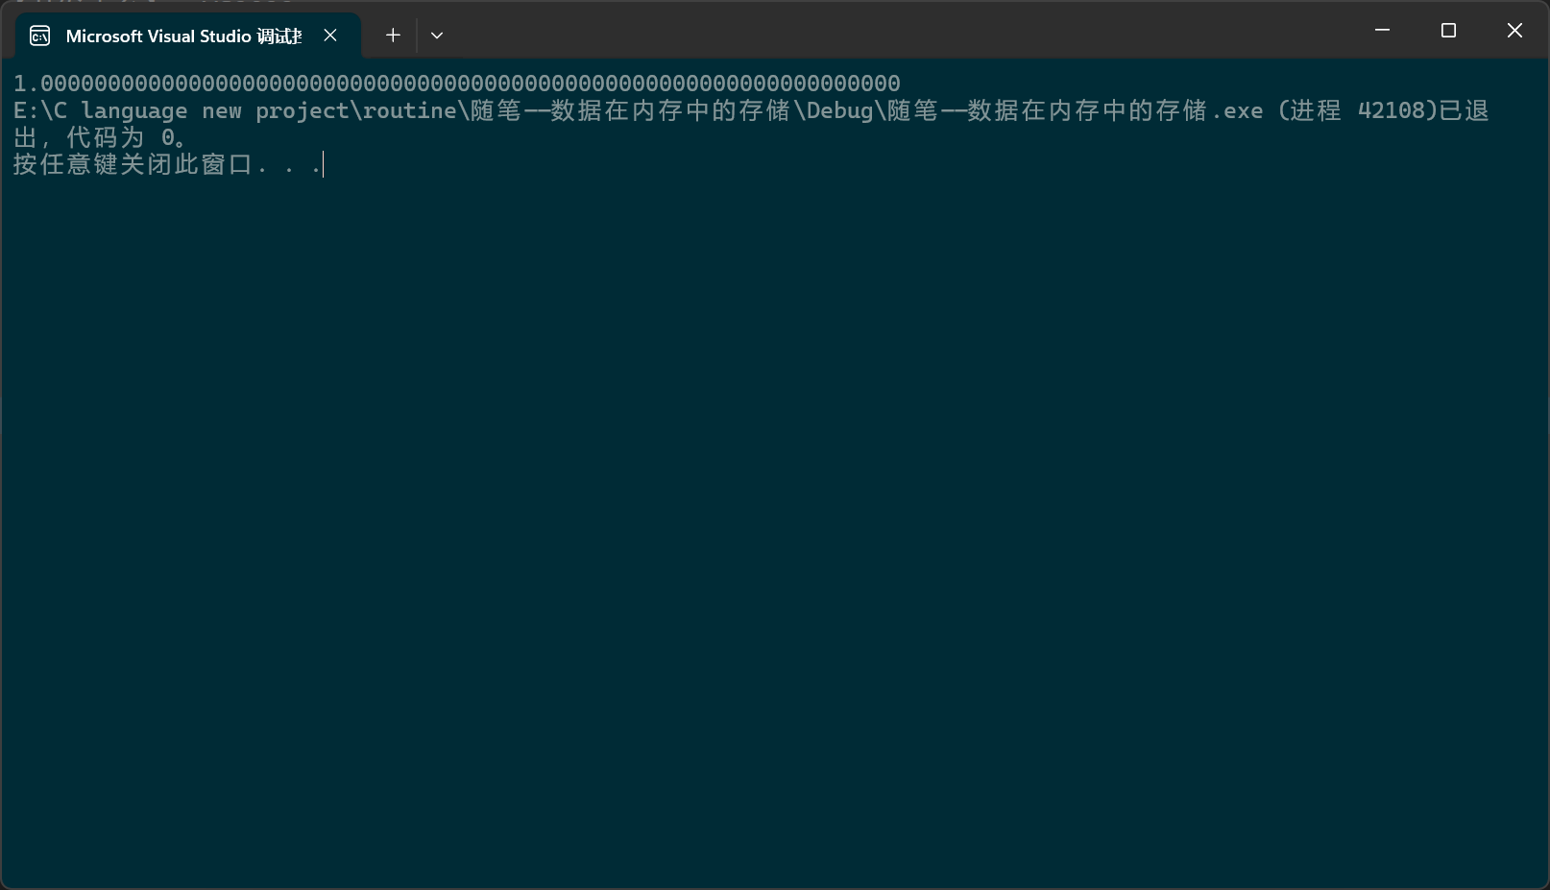Click the 1.000000 output line
The height and width of the screenshot is (890, 1550).
pyautogui.click(x=457, y=84)
